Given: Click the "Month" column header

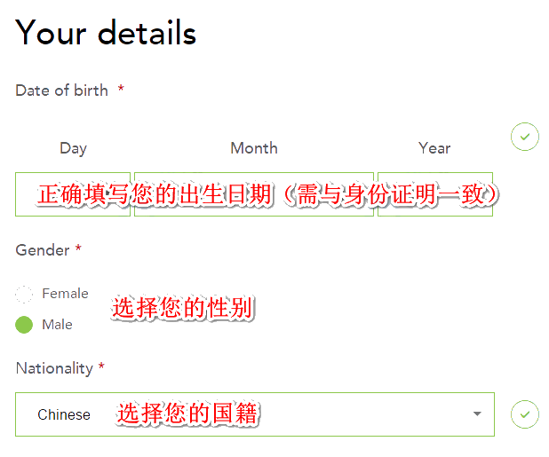Looking at the screenshot, I should [254, 148].
